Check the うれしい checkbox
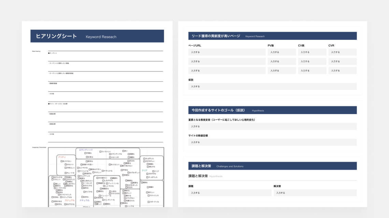 53,180
